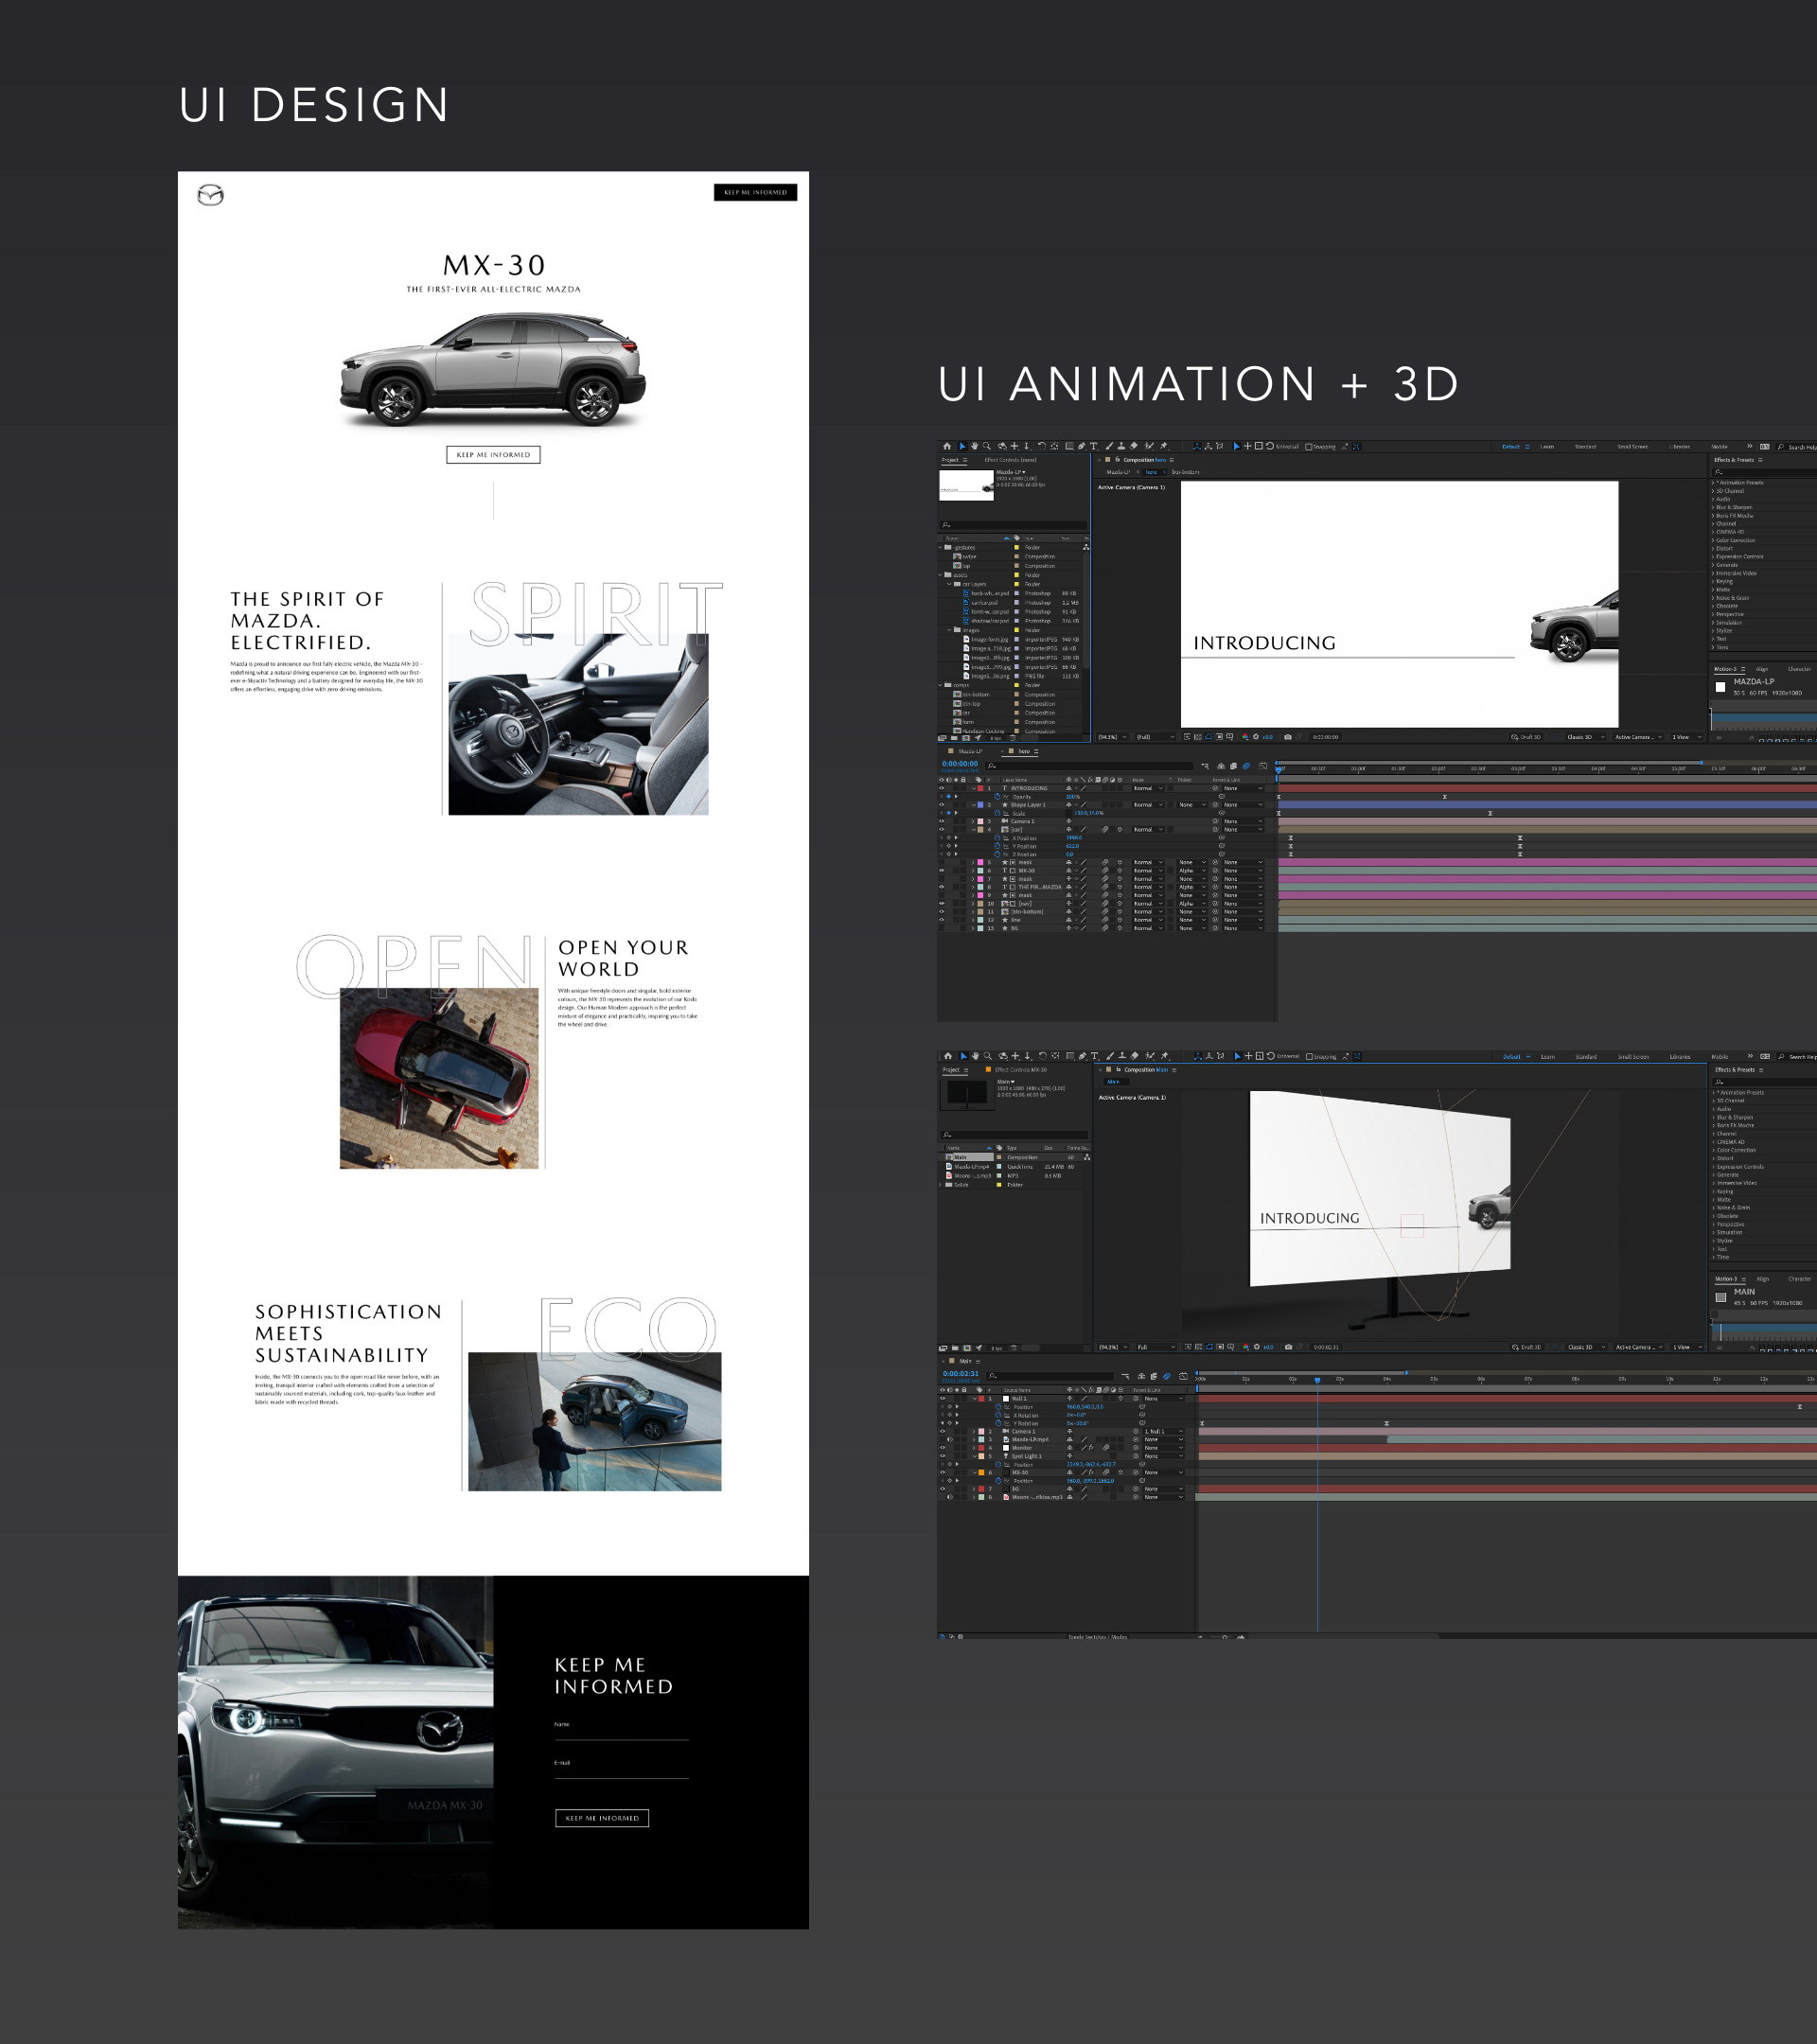The height and width of the screenshot is (2044, 1817).
Task: Switch to Small Screen workspace in Main window
Action: [1633, 1057]
